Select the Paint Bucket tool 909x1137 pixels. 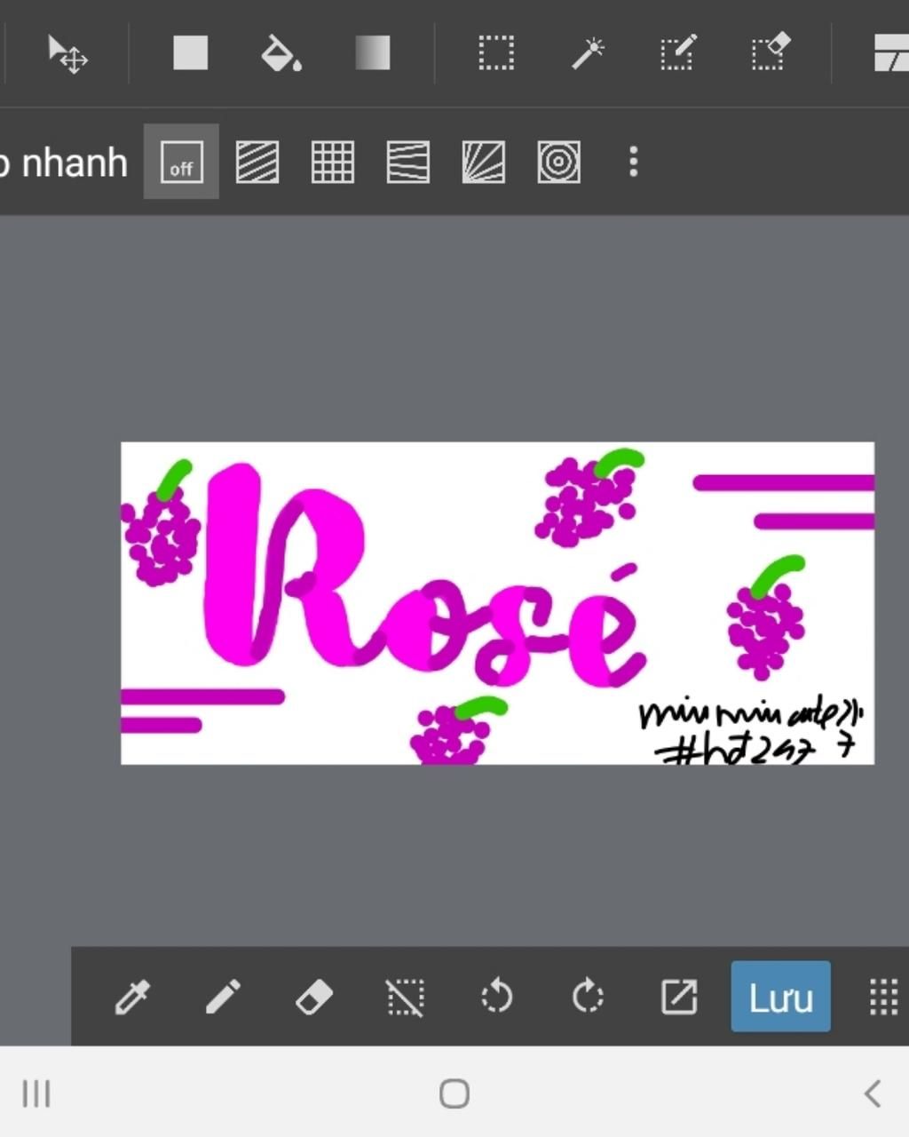281,53
